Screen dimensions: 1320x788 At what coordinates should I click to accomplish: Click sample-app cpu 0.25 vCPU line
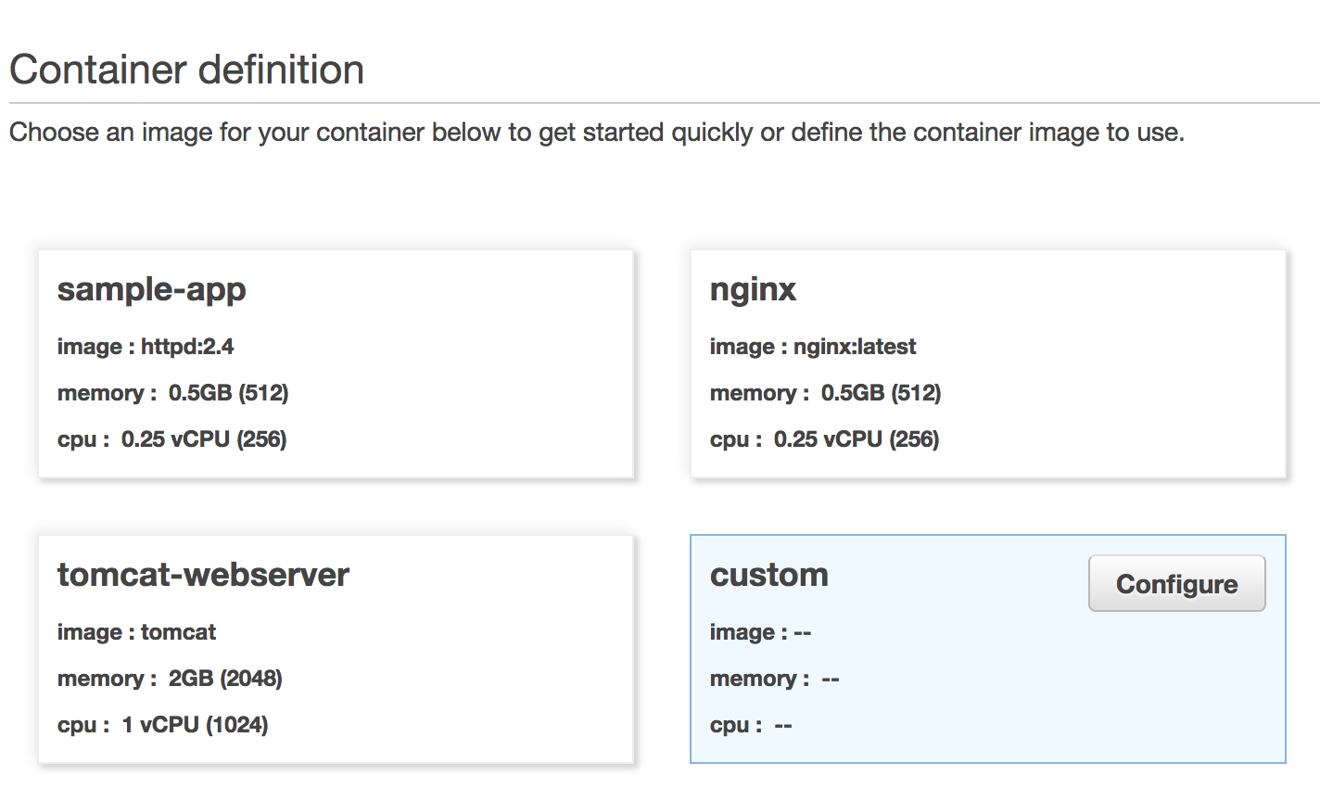(x=171, y=439)
